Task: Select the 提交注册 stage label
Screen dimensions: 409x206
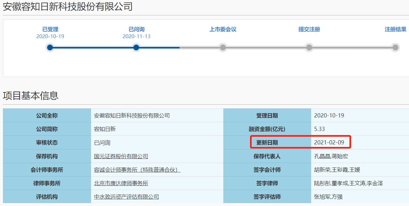Action: 309,30
